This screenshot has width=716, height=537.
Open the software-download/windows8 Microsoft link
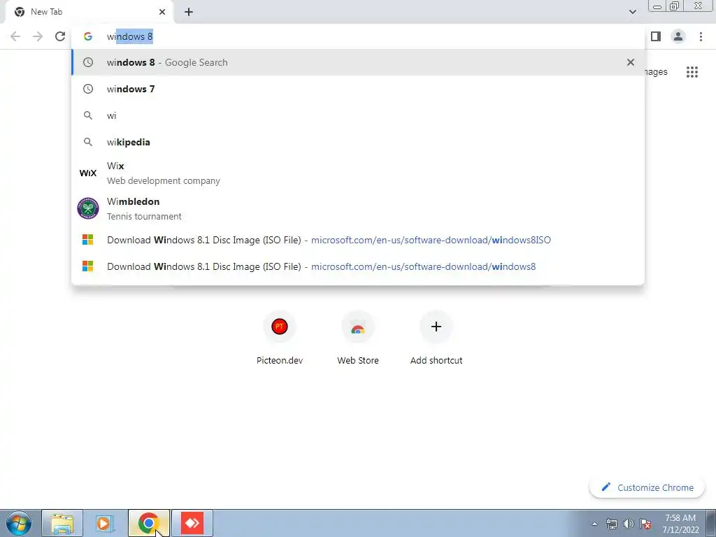[x=358, y=266]
